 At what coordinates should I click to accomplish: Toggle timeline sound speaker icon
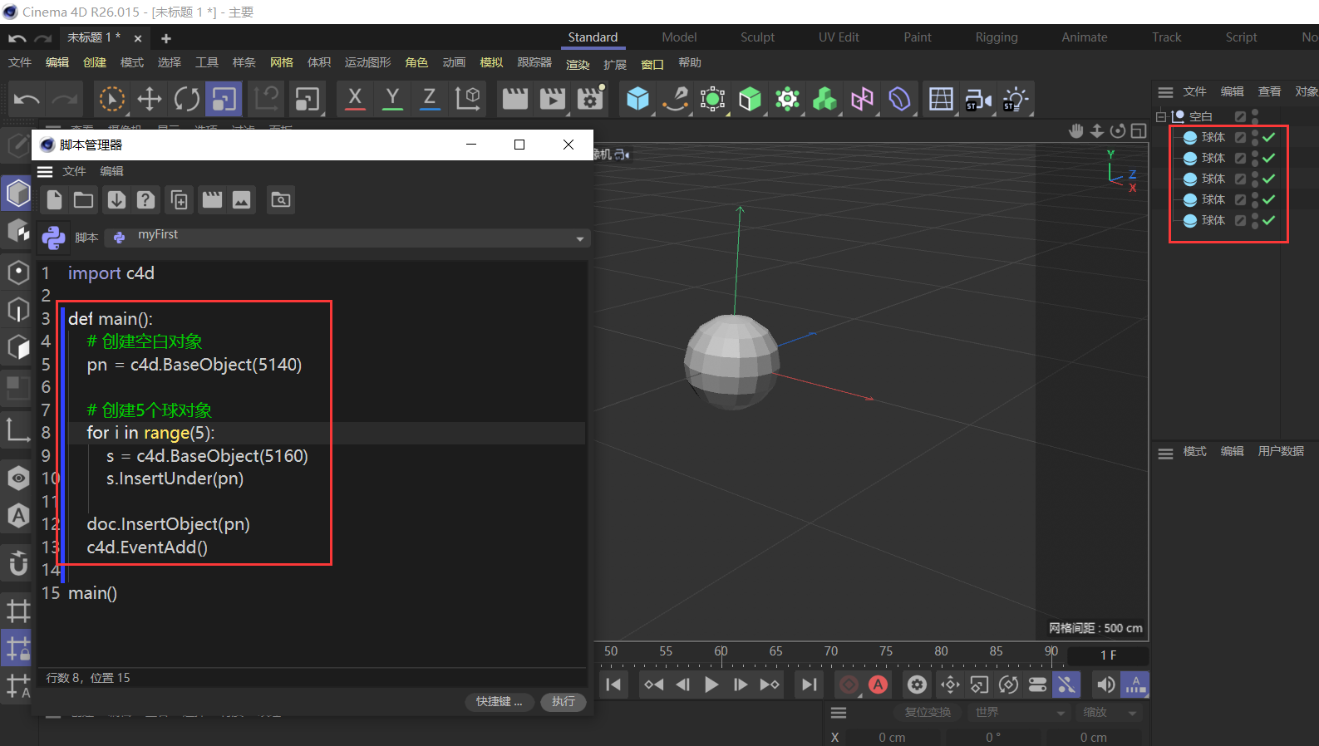click(1105, 685)
